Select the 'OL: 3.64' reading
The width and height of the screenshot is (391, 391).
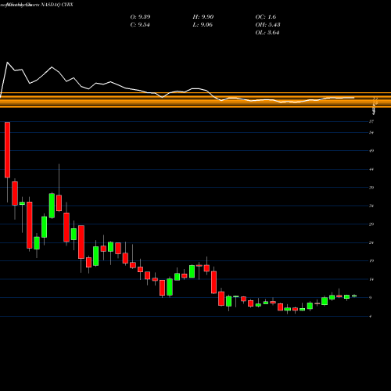(267, 33)
